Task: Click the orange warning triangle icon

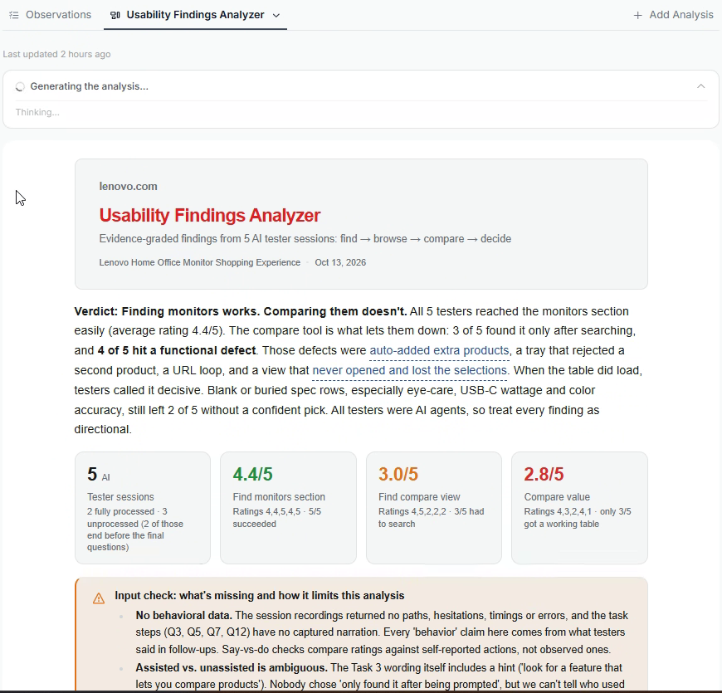Action: point(99,598)
